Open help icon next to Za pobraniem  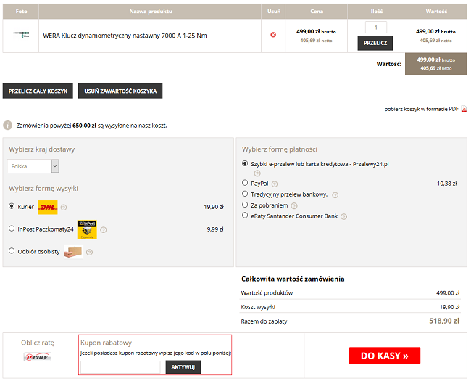291,205
